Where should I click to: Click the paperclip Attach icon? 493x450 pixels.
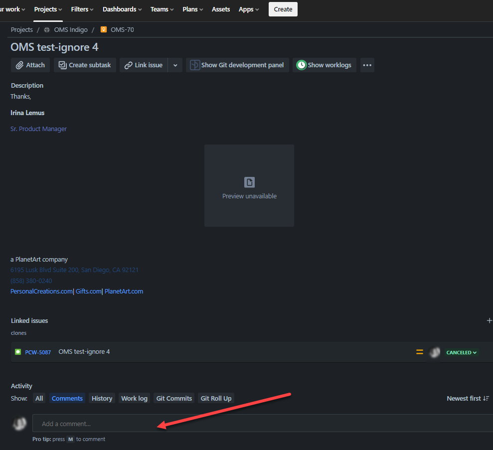(x=19, y=65)
